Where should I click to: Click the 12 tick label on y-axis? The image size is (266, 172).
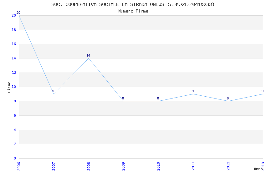(14, 73)
